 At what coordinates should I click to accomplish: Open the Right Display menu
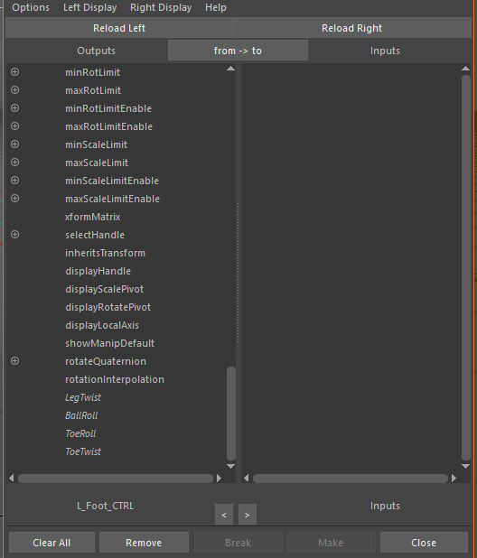[x=161, y=7]
